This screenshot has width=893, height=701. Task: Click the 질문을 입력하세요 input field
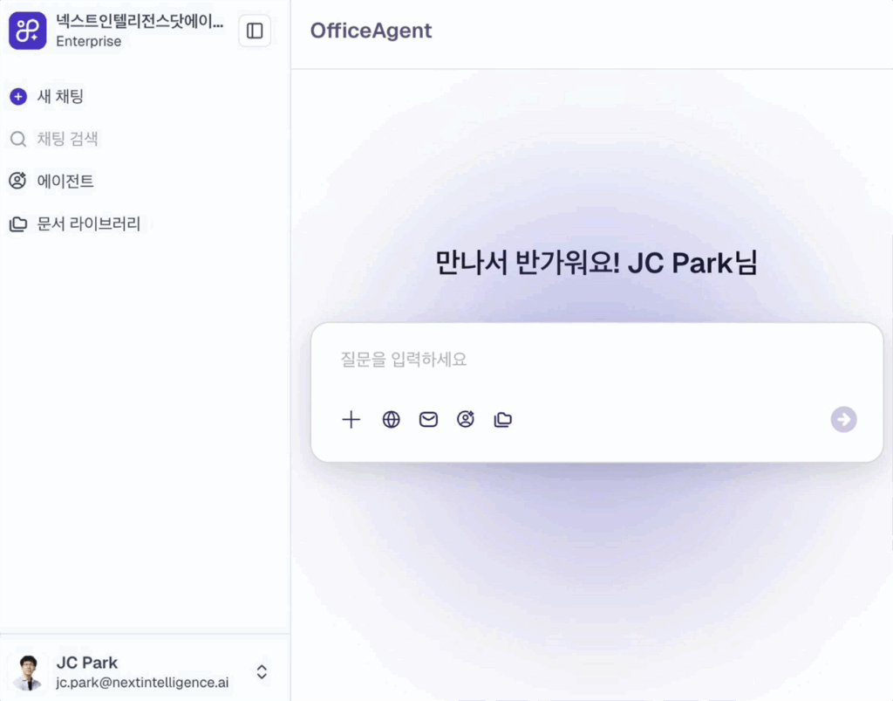point(593,360)
